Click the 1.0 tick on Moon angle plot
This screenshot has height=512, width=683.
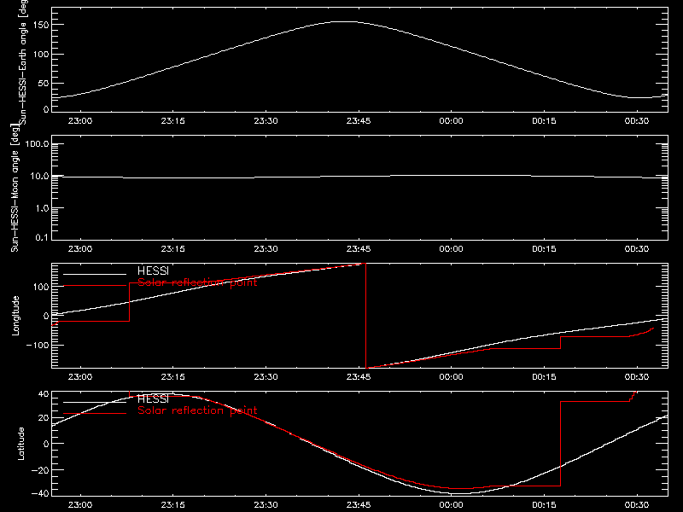[42, 208]
